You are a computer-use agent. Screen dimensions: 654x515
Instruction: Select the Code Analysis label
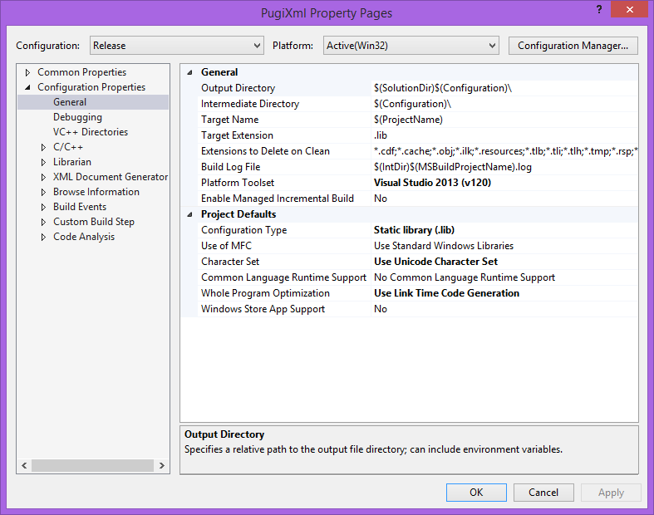click(84, 237)
